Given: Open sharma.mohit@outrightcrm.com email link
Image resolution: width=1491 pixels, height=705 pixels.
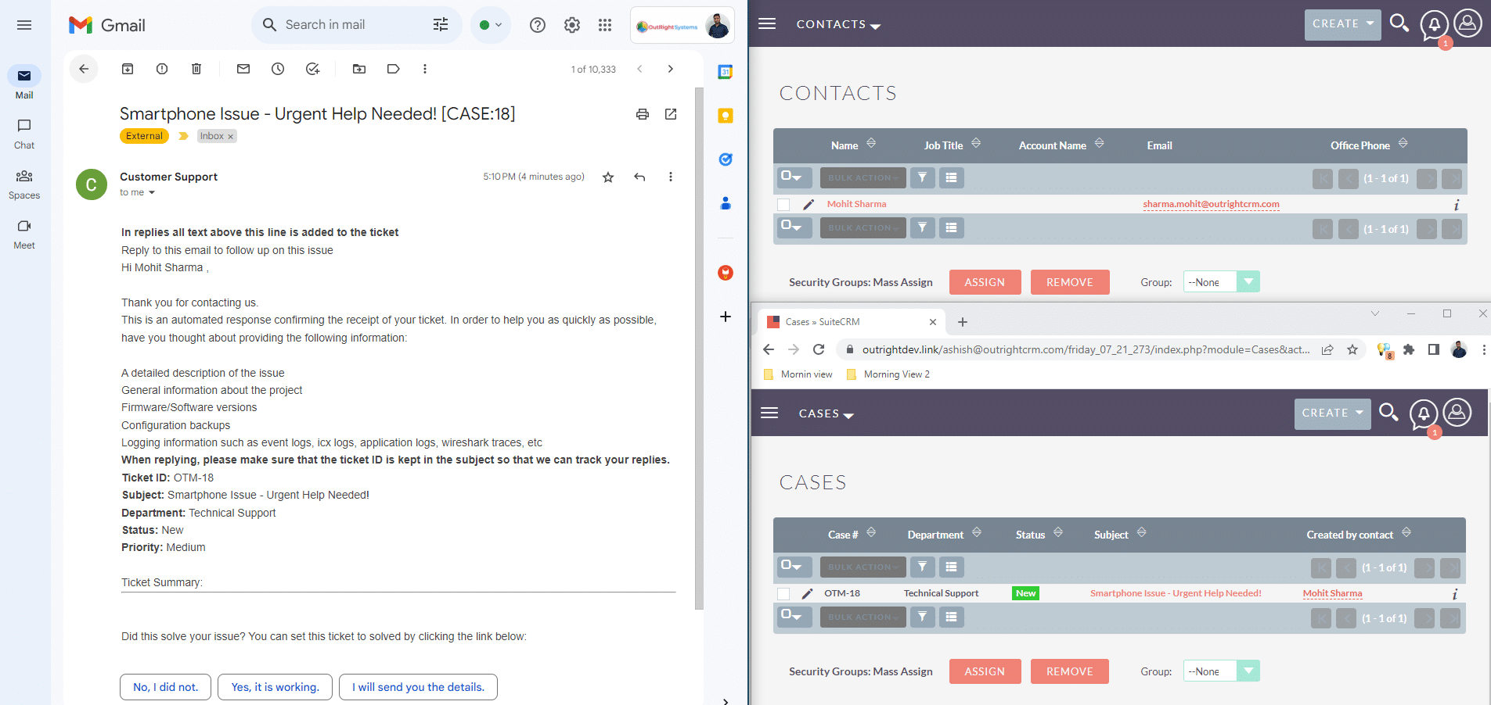Looking at the screenshot, I should (1211, 205).
